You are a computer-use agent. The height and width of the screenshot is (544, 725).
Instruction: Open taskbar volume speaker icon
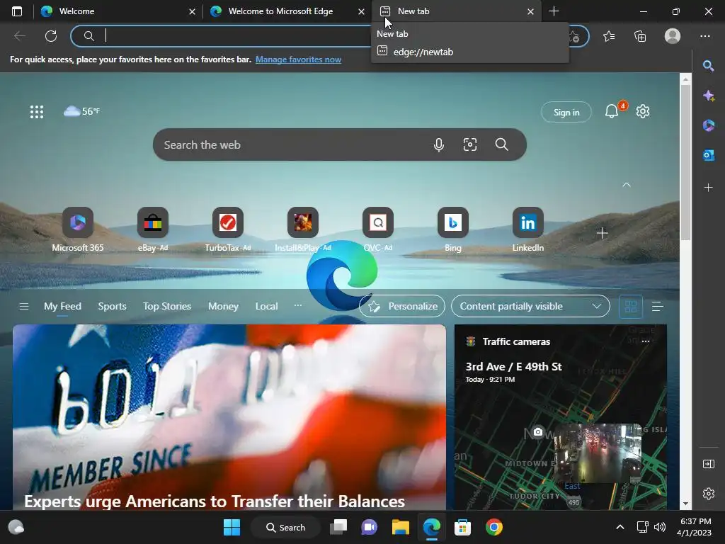click(x=660, y=527)
